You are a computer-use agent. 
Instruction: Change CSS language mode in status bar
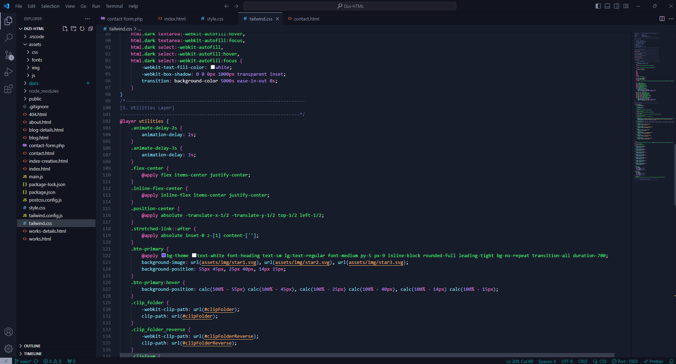point(603,361)
